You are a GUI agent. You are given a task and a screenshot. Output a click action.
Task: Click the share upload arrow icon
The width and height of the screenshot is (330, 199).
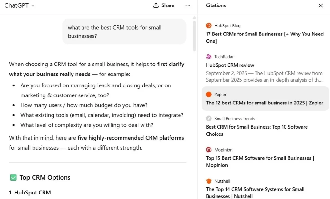click(156, 5)
